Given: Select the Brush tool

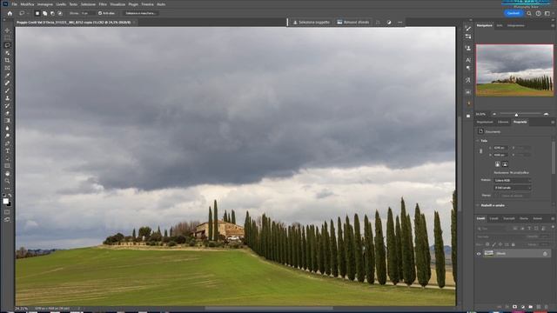Looking at the screenshot, I should [7, 90].
